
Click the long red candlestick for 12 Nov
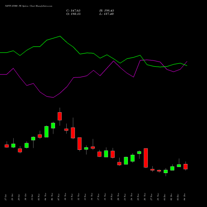[79, 144]
